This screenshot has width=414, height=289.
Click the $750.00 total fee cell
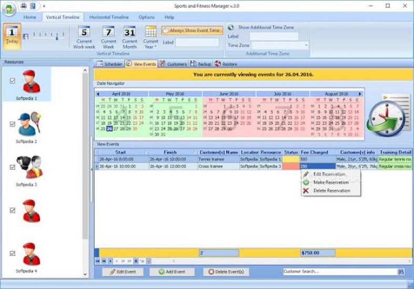(x=318, y=253)
